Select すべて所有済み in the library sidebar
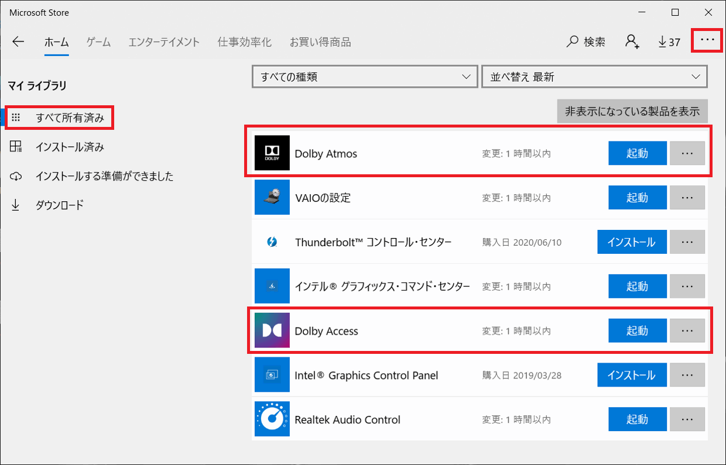 tap(59, 118)
